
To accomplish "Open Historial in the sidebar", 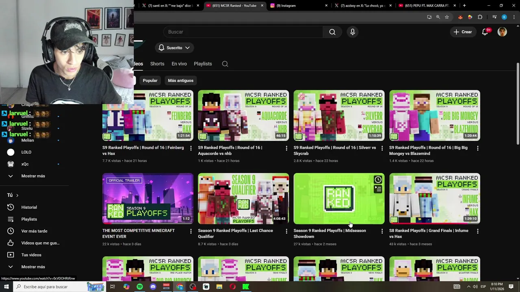I will pos(29,207).
